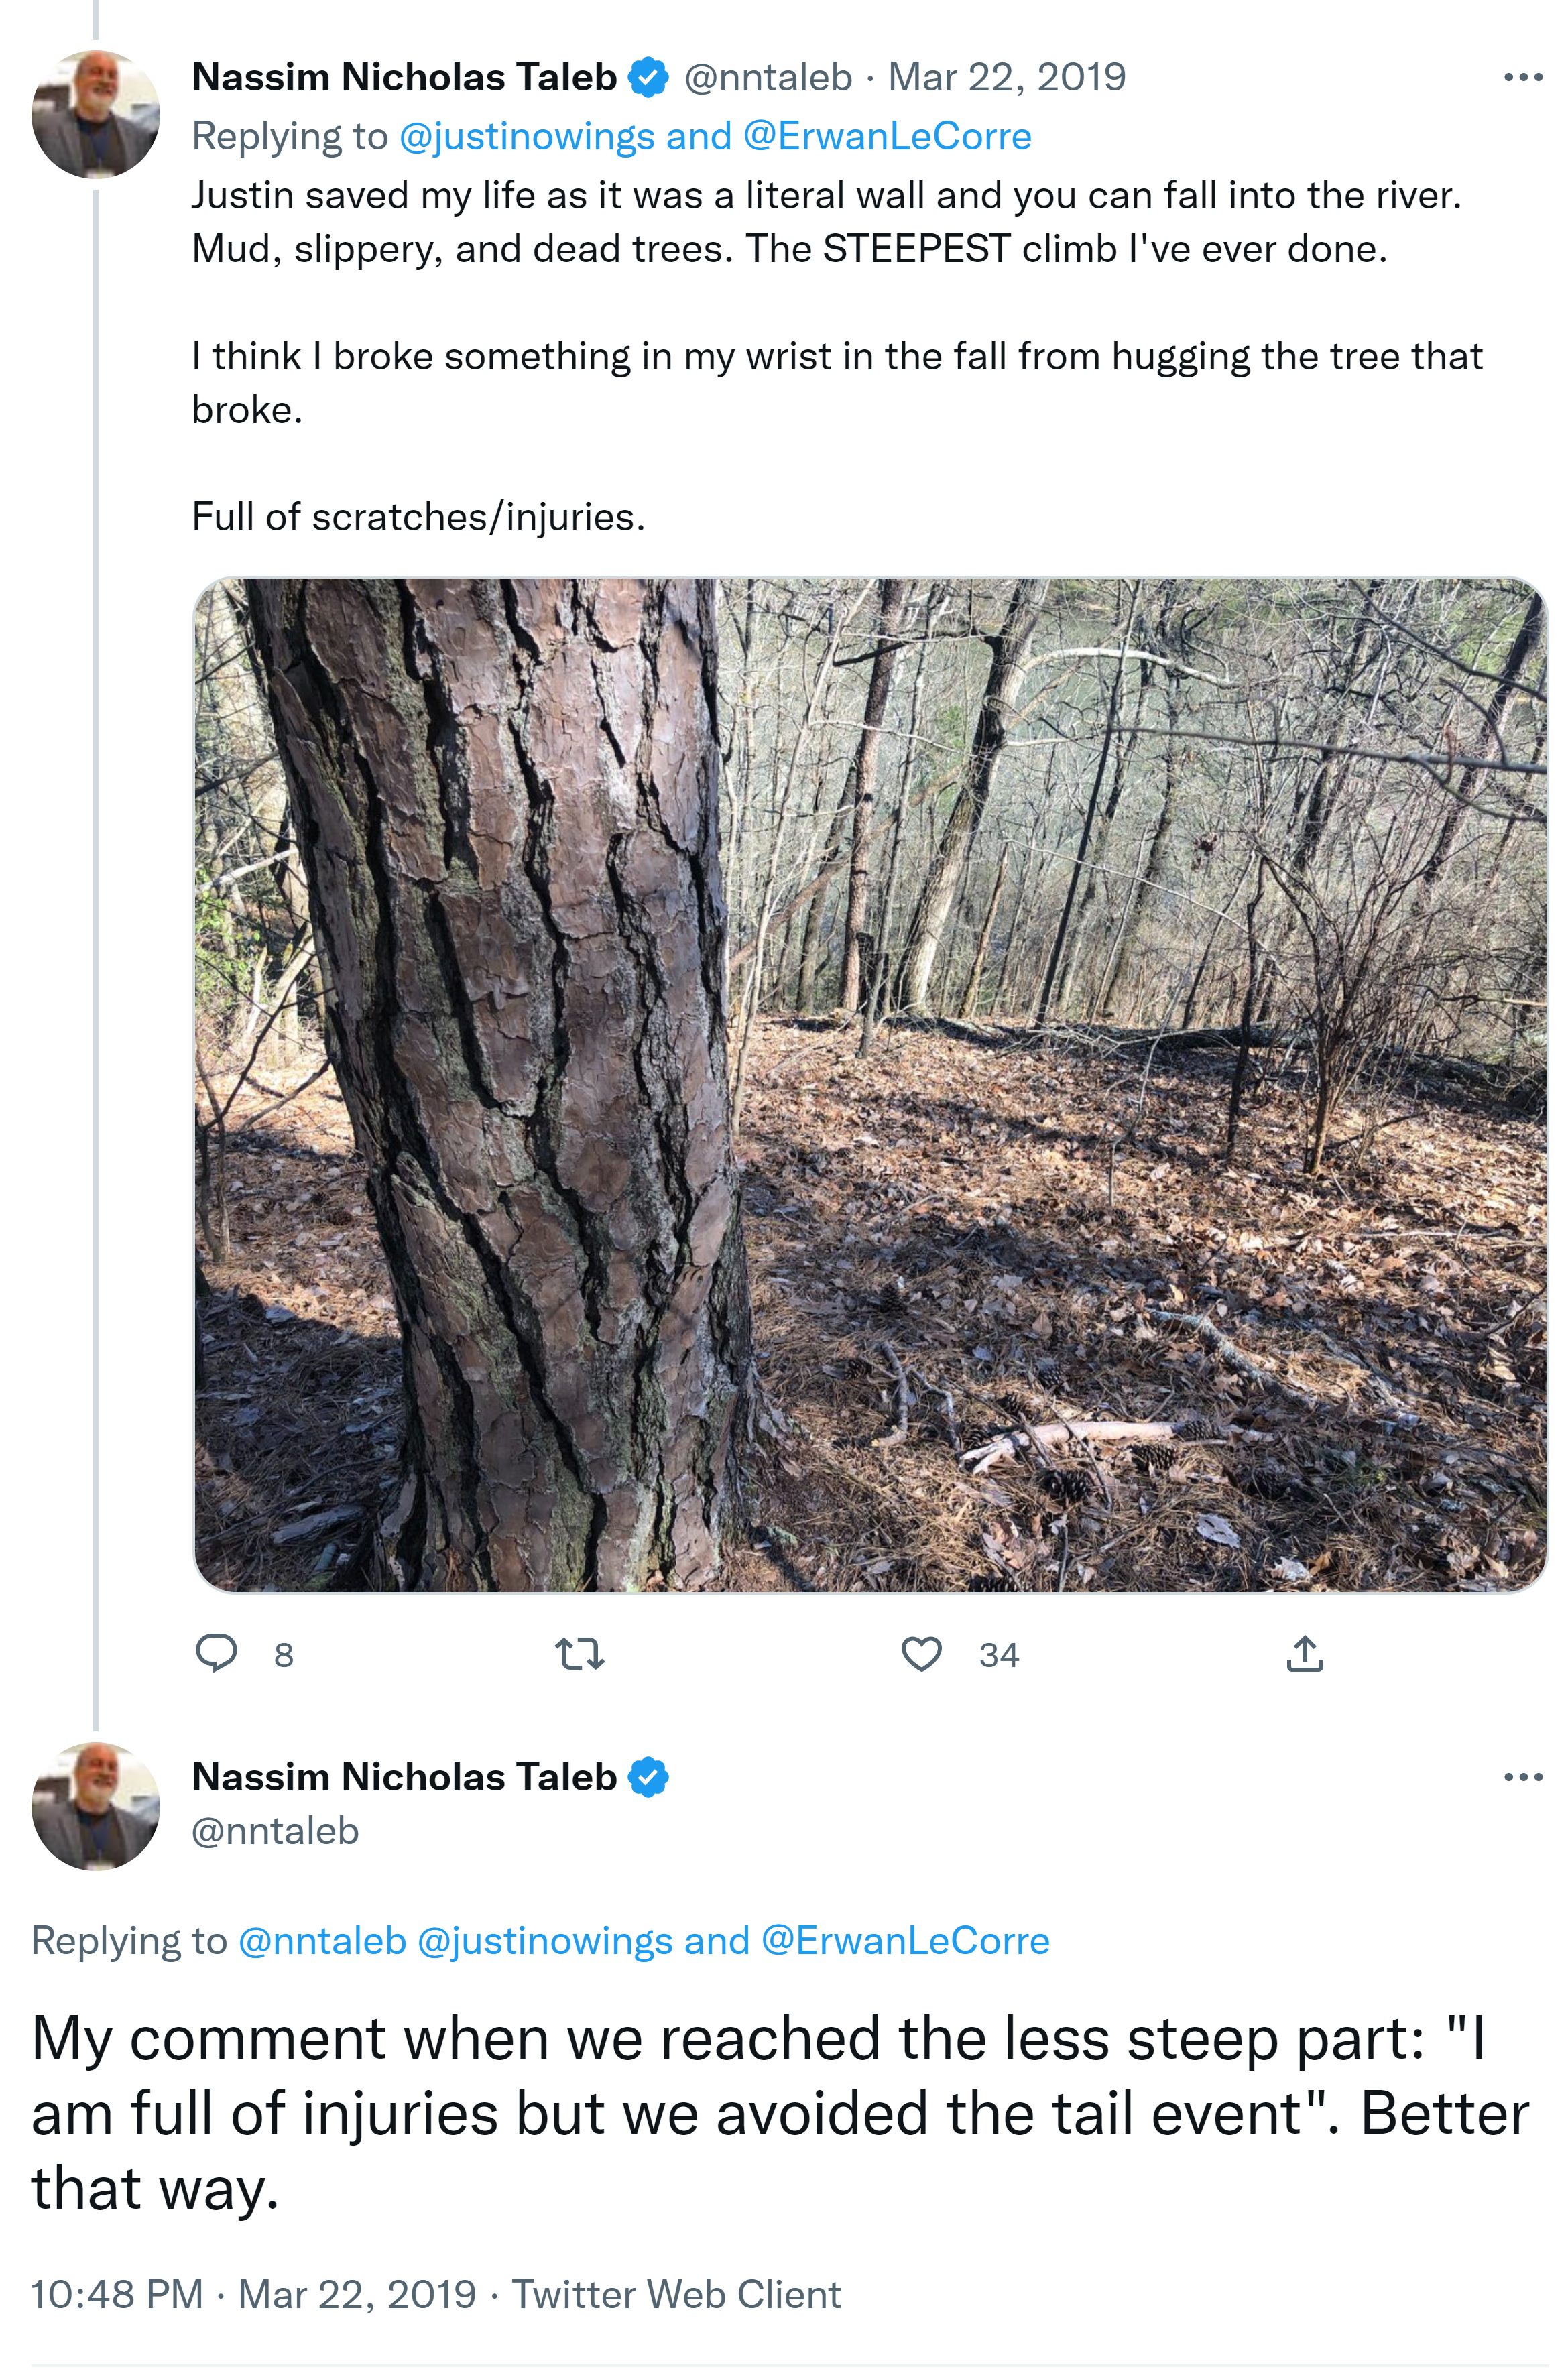Click the 10:48 PM timestamp of second tweet
Image resolution: width=1568 pixels, height=2371 pixels.
coord(117,2294)
